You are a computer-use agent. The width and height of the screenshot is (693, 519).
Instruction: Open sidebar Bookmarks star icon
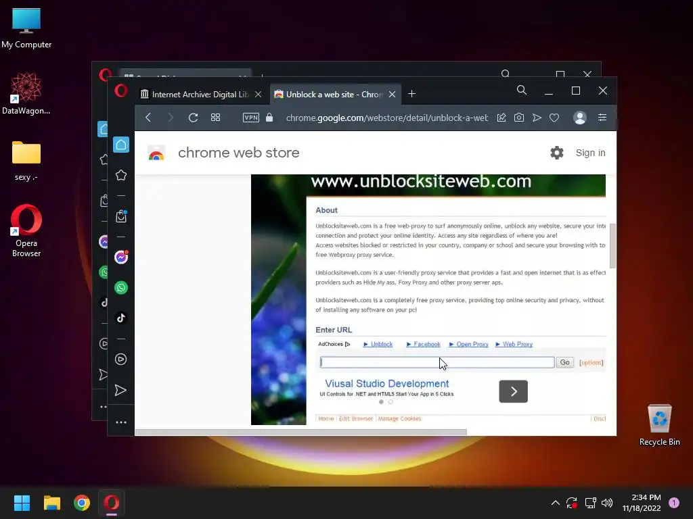point(121,175)
